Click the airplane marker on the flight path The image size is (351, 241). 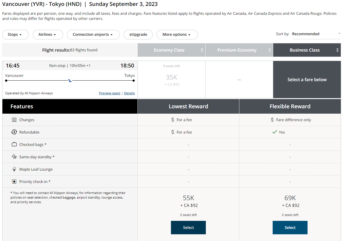tap(70, 80)
